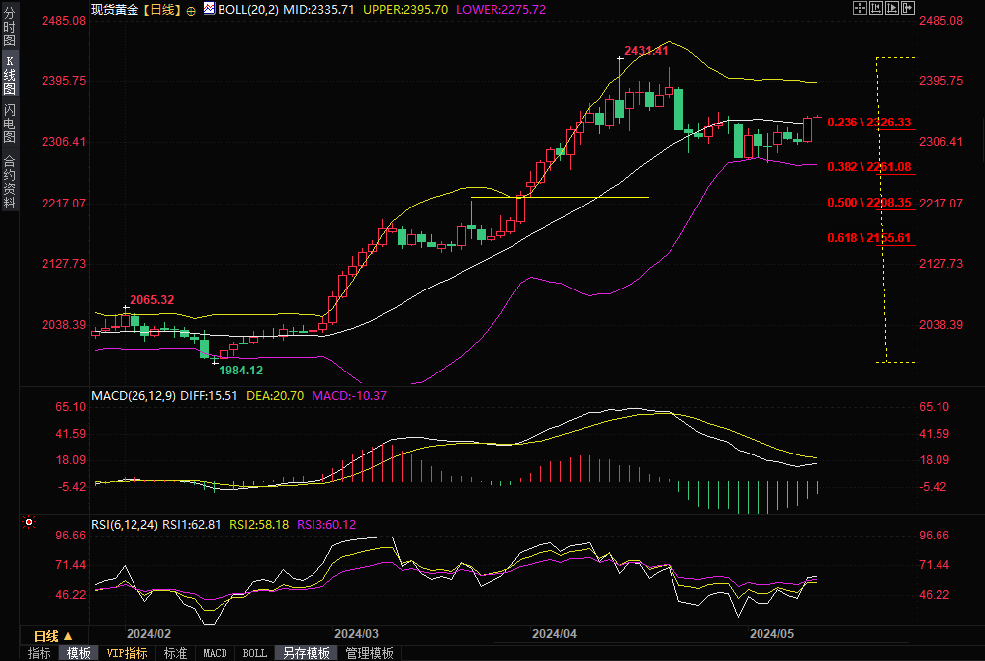The width and height of the screenshot is (985, 661).
Task: Click the chart playback icon at top right
Action: tap(891, 9)
